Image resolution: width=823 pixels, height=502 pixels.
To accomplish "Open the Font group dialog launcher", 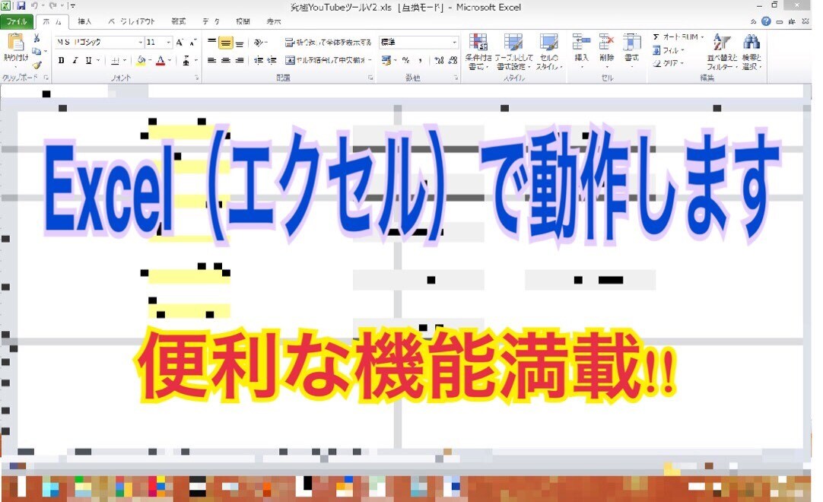I will [197, 78].
